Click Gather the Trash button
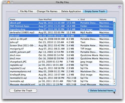 point(23,90)
